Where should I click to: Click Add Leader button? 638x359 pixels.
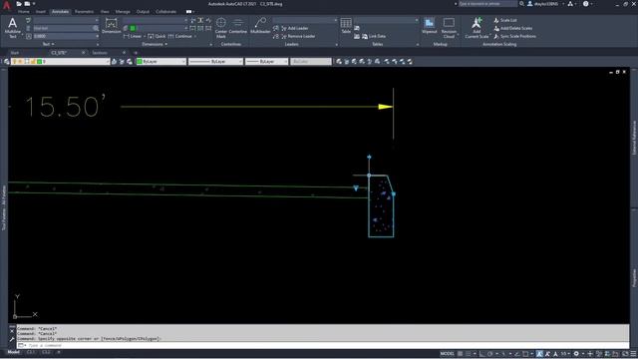click(x=294, y=28)
